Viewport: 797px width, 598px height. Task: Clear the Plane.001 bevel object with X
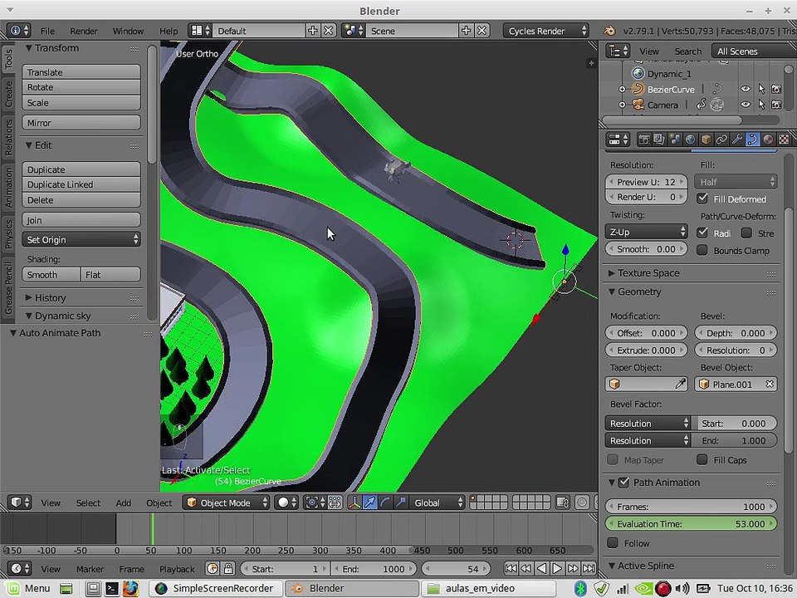coord(770,384)
